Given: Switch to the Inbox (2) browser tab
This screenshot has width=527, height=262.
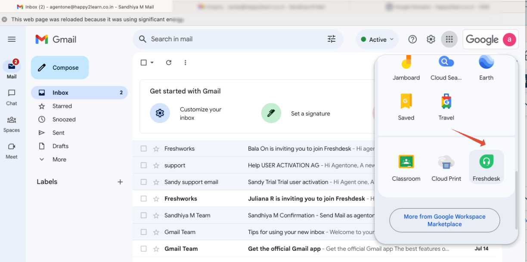Looking at the screenshot, I should 86,7.
